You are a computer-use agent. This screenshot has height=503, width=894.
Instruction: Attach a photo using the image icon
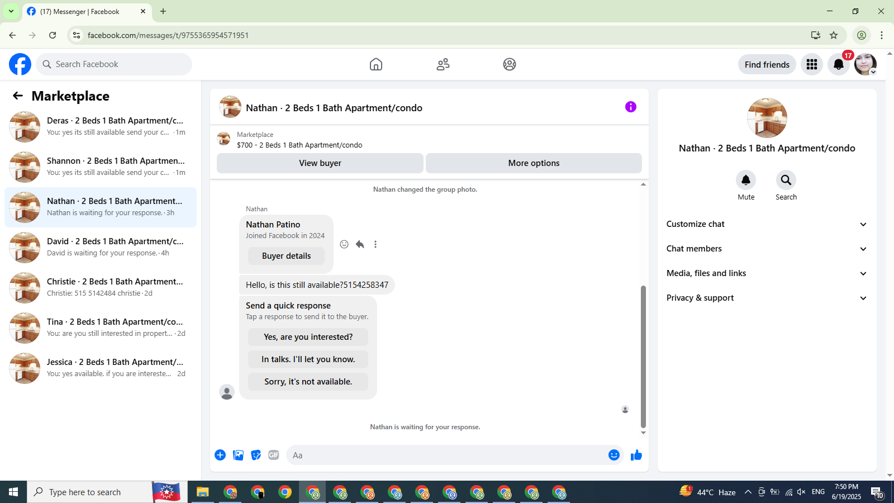point(238,455)
